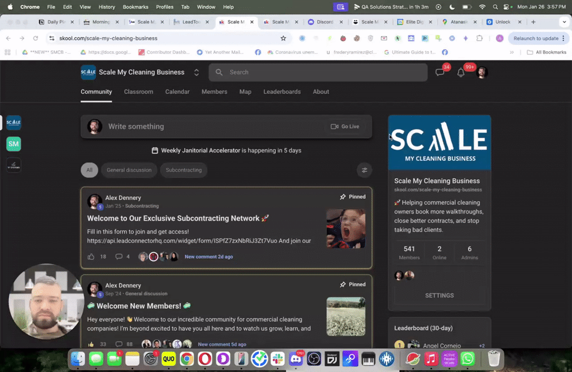Screen dimensions: 572x372
Task: Open Finder from the dock
Action: coord(78,359)
